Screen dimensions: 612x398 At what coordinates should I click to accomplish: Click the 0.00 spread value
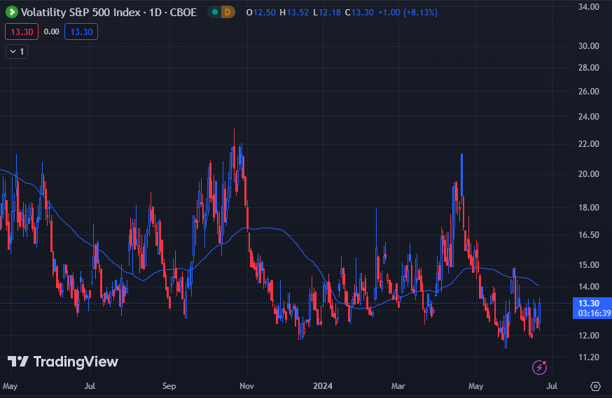[x=52, y=32]
